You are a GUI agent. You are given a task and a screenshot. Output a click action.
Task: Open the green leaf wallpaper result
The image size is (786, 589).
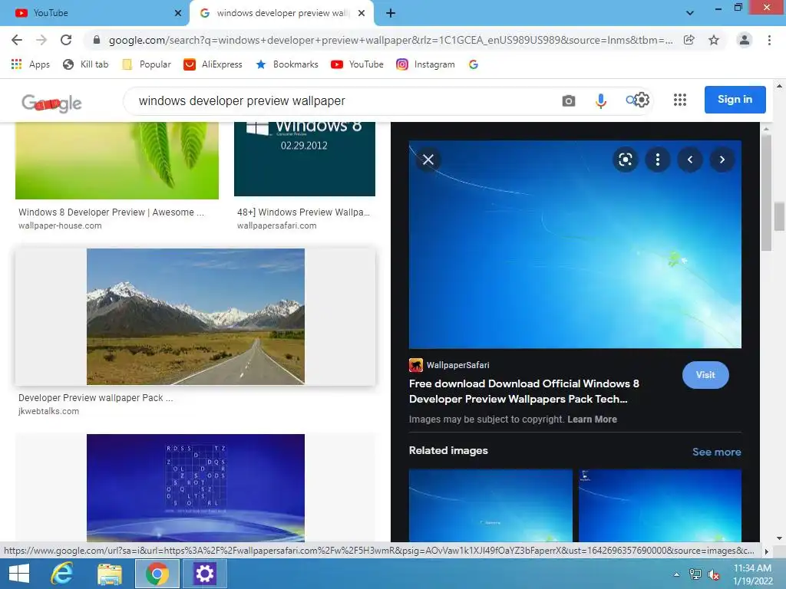pyautogui.click(x=117, y=160)
